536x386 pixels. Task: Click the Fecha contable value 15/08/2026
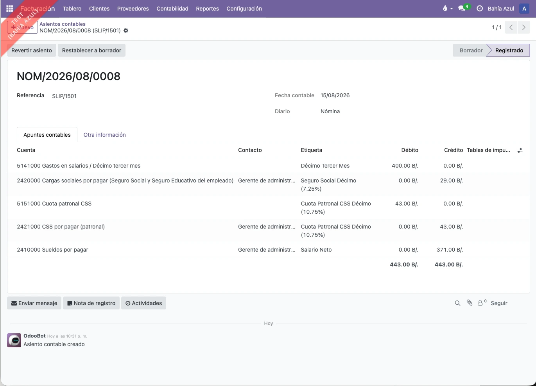coord(335,95)
